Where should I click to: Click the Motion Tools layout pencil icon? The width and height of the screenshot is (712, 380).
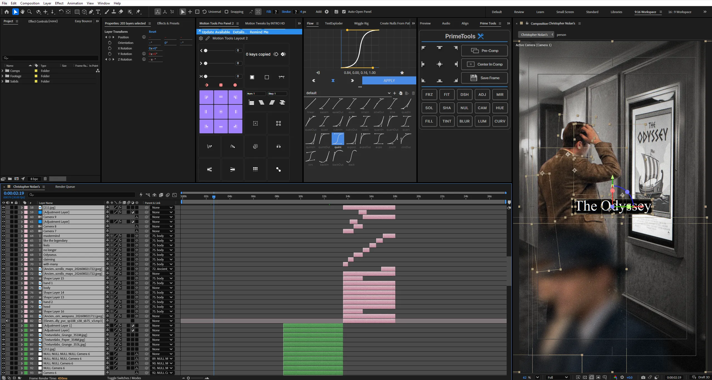click(x=208, y=38)
